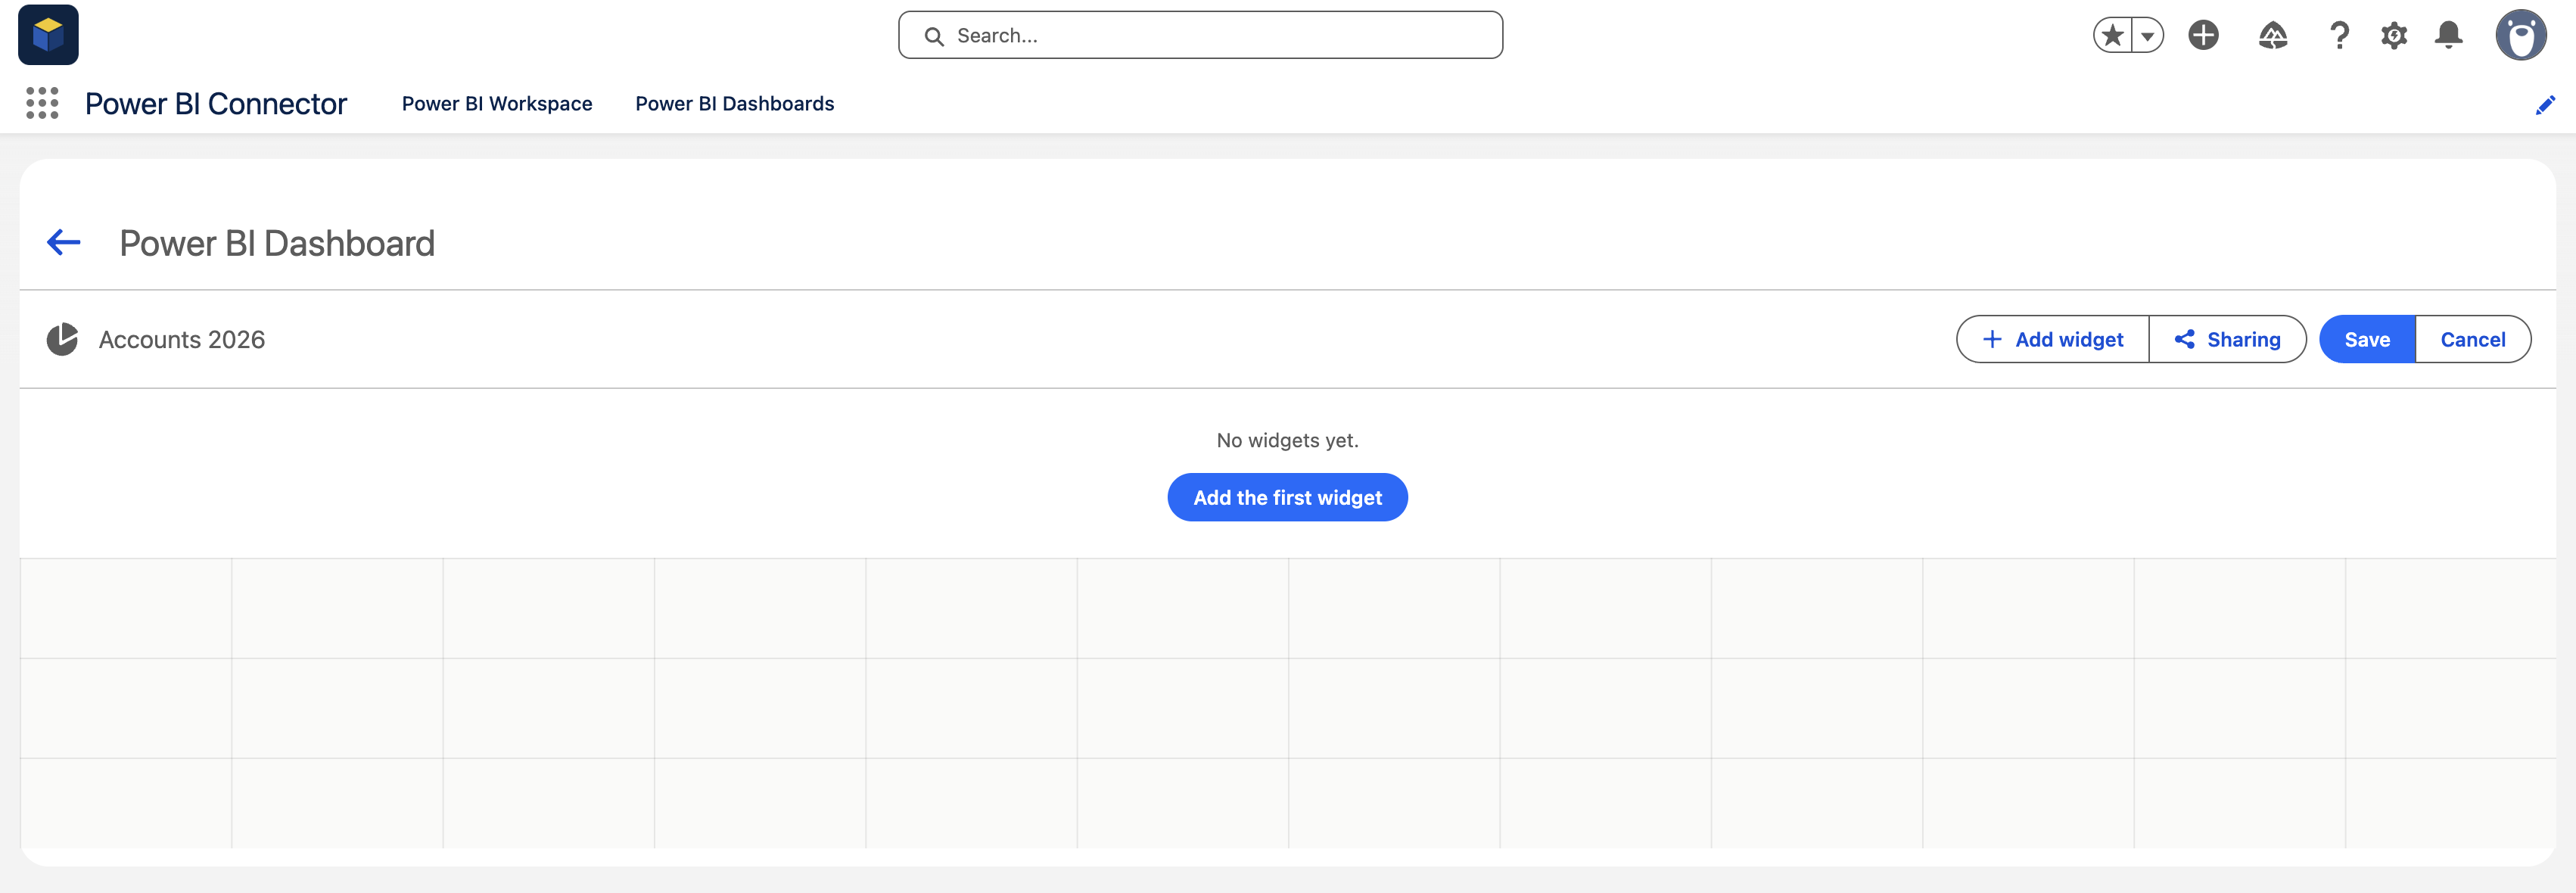
Task: Open the Sharing options
Action: pos(2227,339)
